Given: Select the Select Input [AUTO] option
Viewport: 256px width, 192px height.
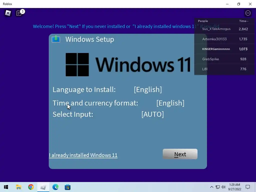Looking at the screenshot, I should pyautogui.click(x=152, y=114).
